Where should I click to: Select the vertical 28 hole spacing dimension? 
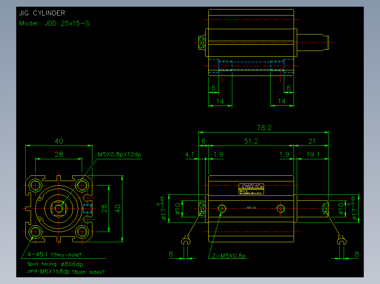104,208
